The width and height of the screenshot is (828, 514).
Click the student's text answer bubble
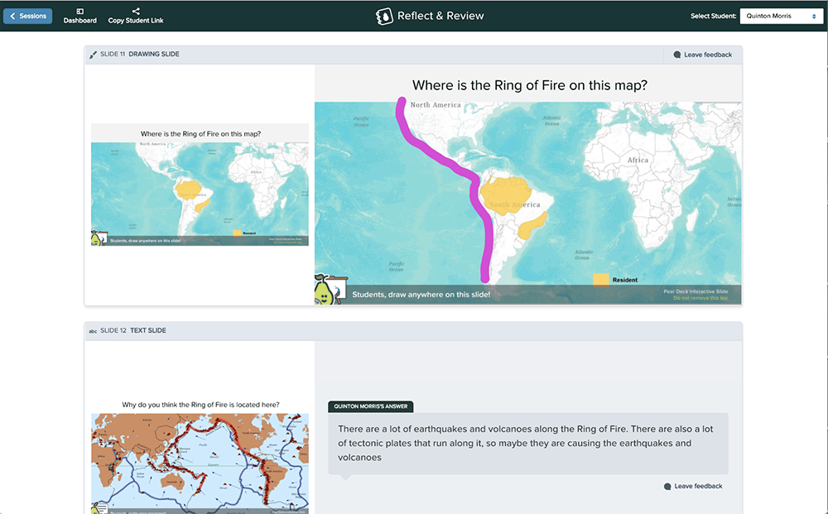[528, 444]
